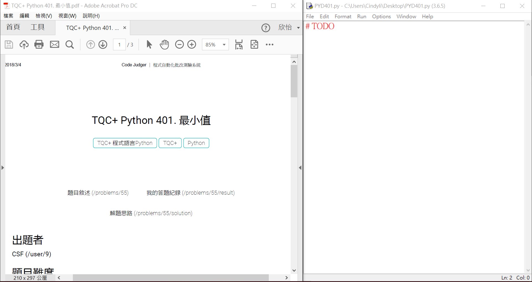
Task: Print the PDF with the printer icon
Action: tap(39, 45)
